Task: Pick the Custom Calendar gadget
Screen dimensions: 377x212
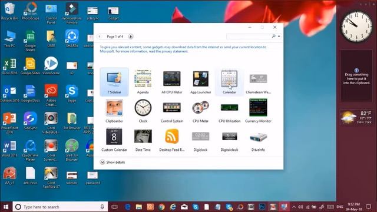Action: (x=114, y=140)
